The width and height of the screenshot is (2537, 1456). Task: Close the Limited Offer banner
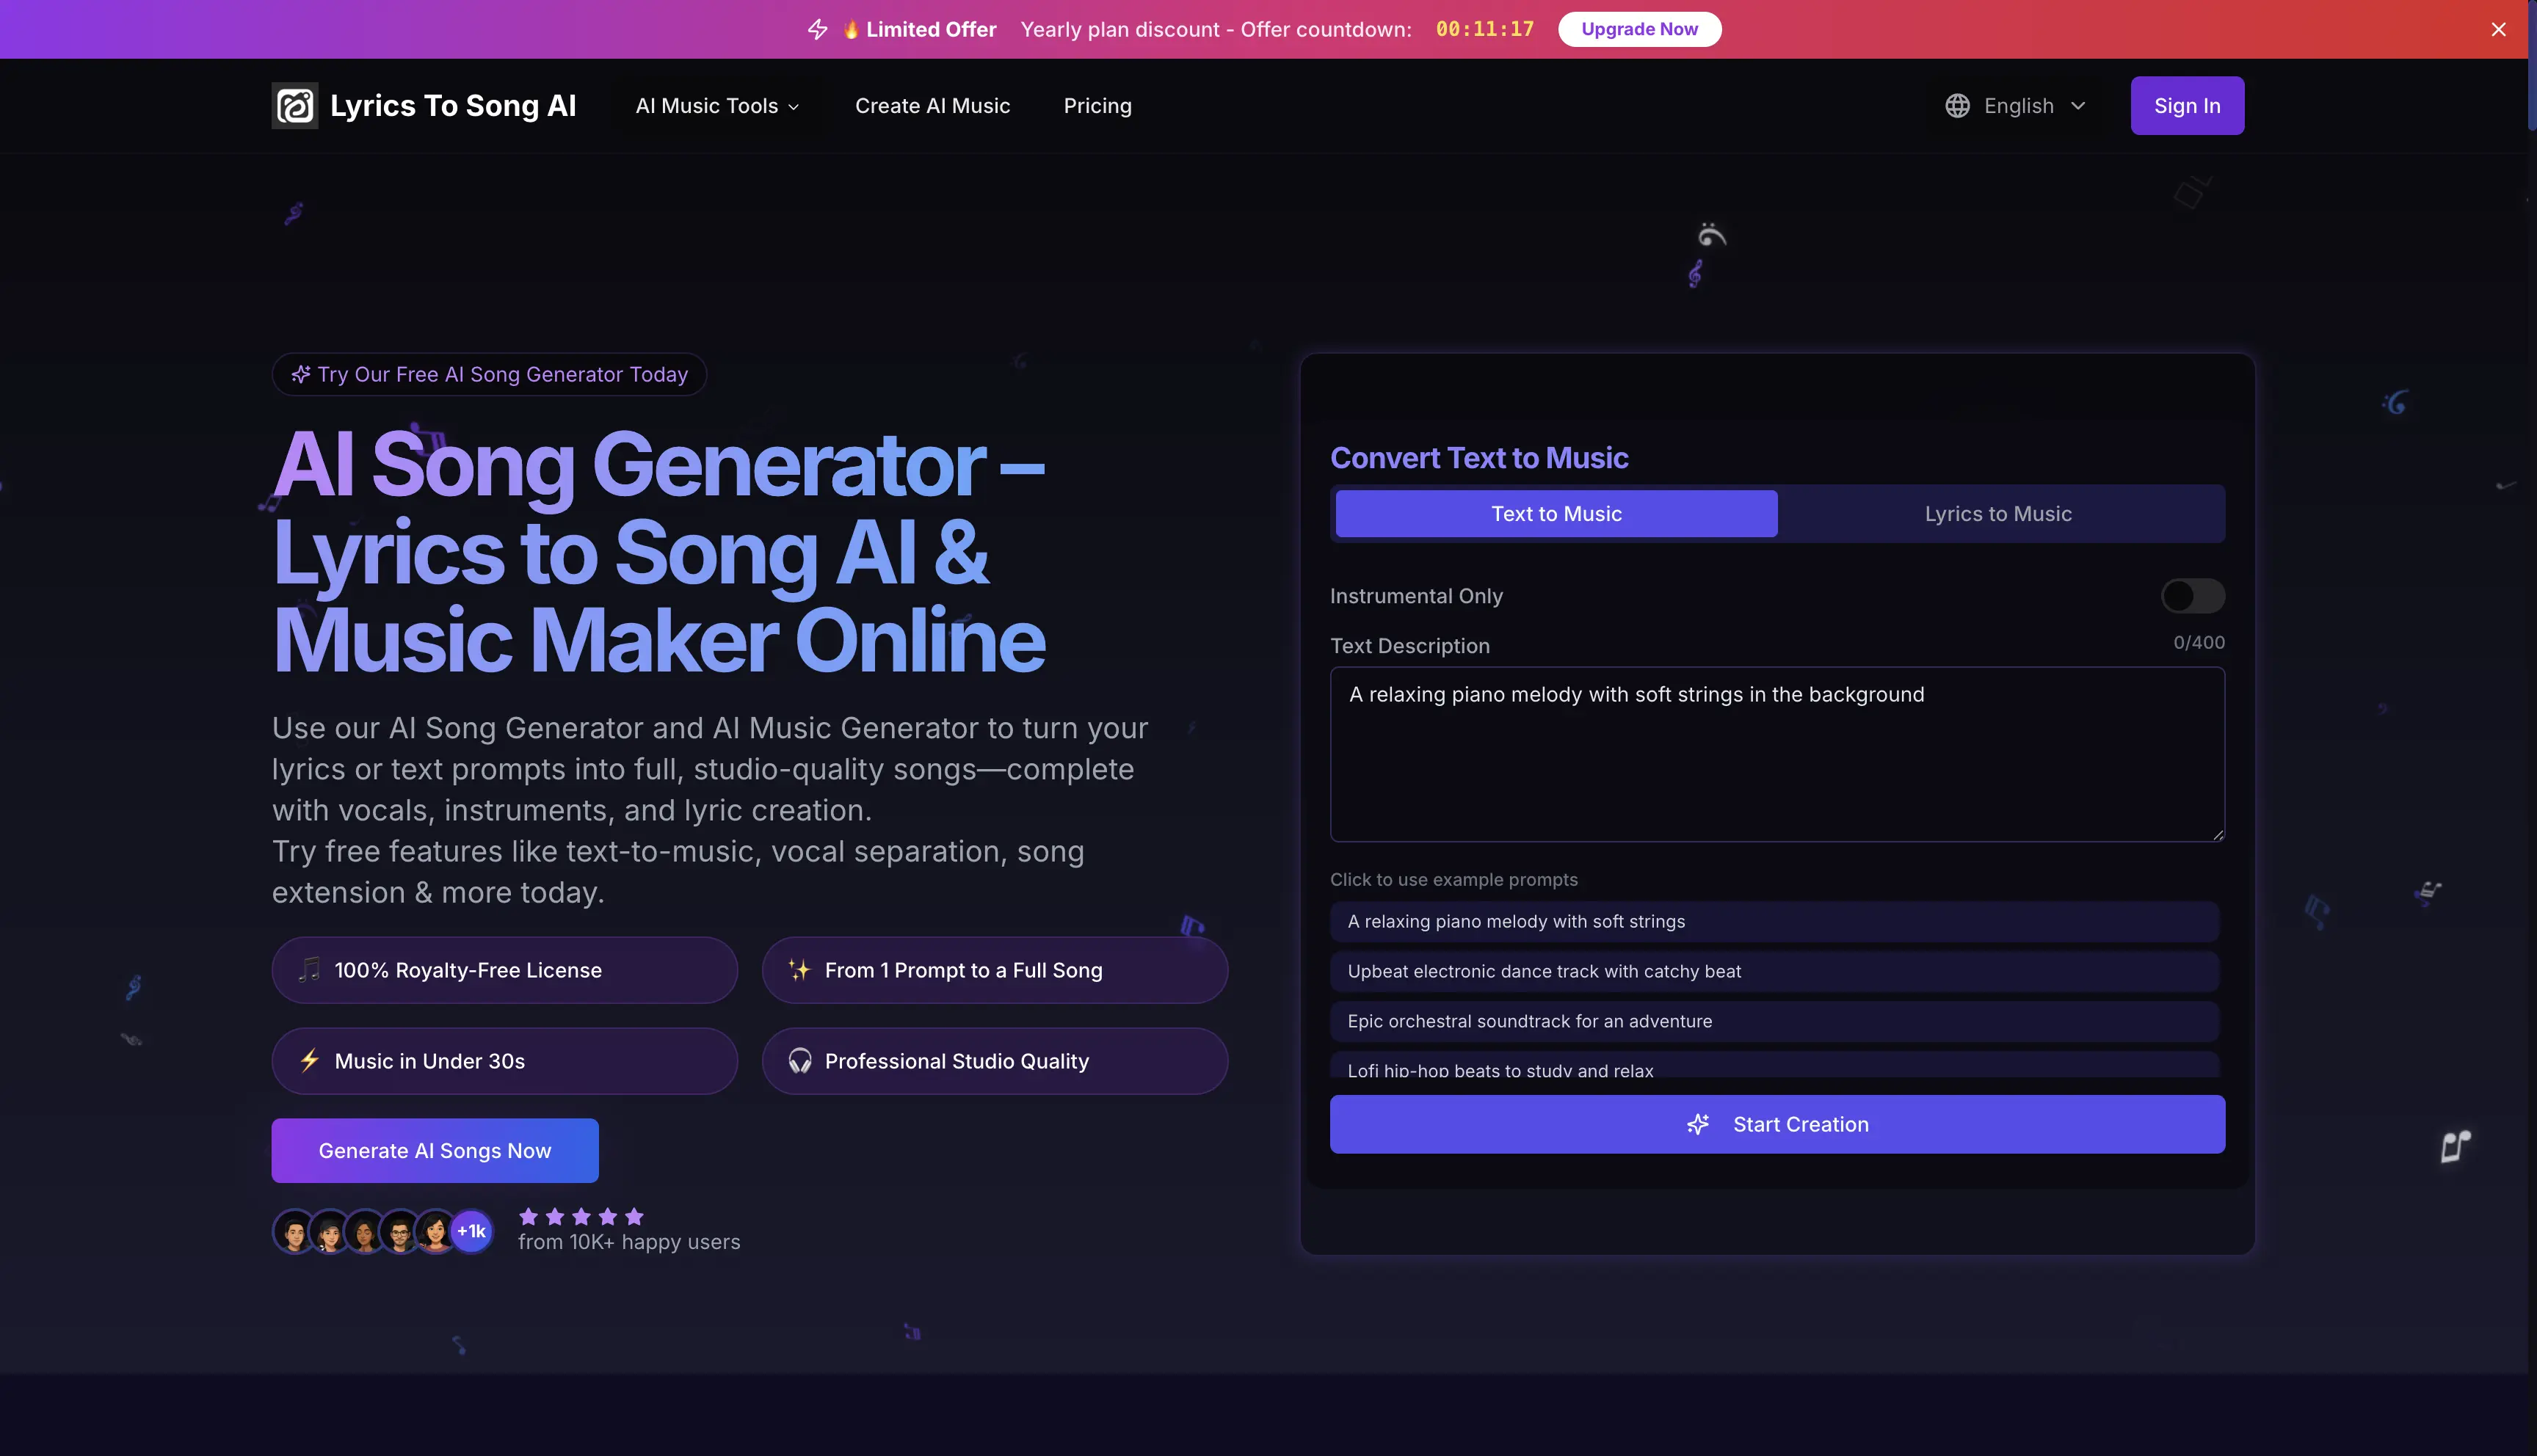(2498, 30)
